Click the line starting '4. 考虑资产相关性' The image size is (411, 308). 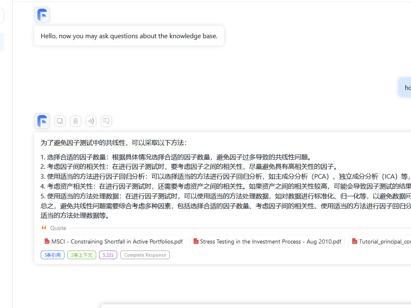(x=225, y=186)
